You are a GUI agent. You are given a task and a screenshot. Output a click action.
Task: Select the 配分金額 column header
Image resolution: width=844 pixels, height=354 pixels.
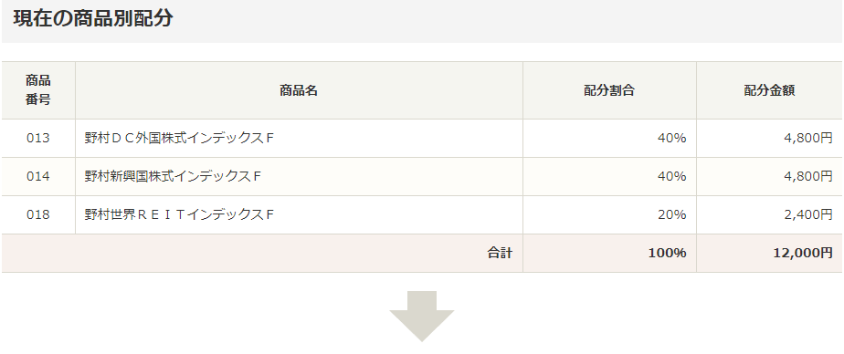pyautogui.click(x=770, y=90)
